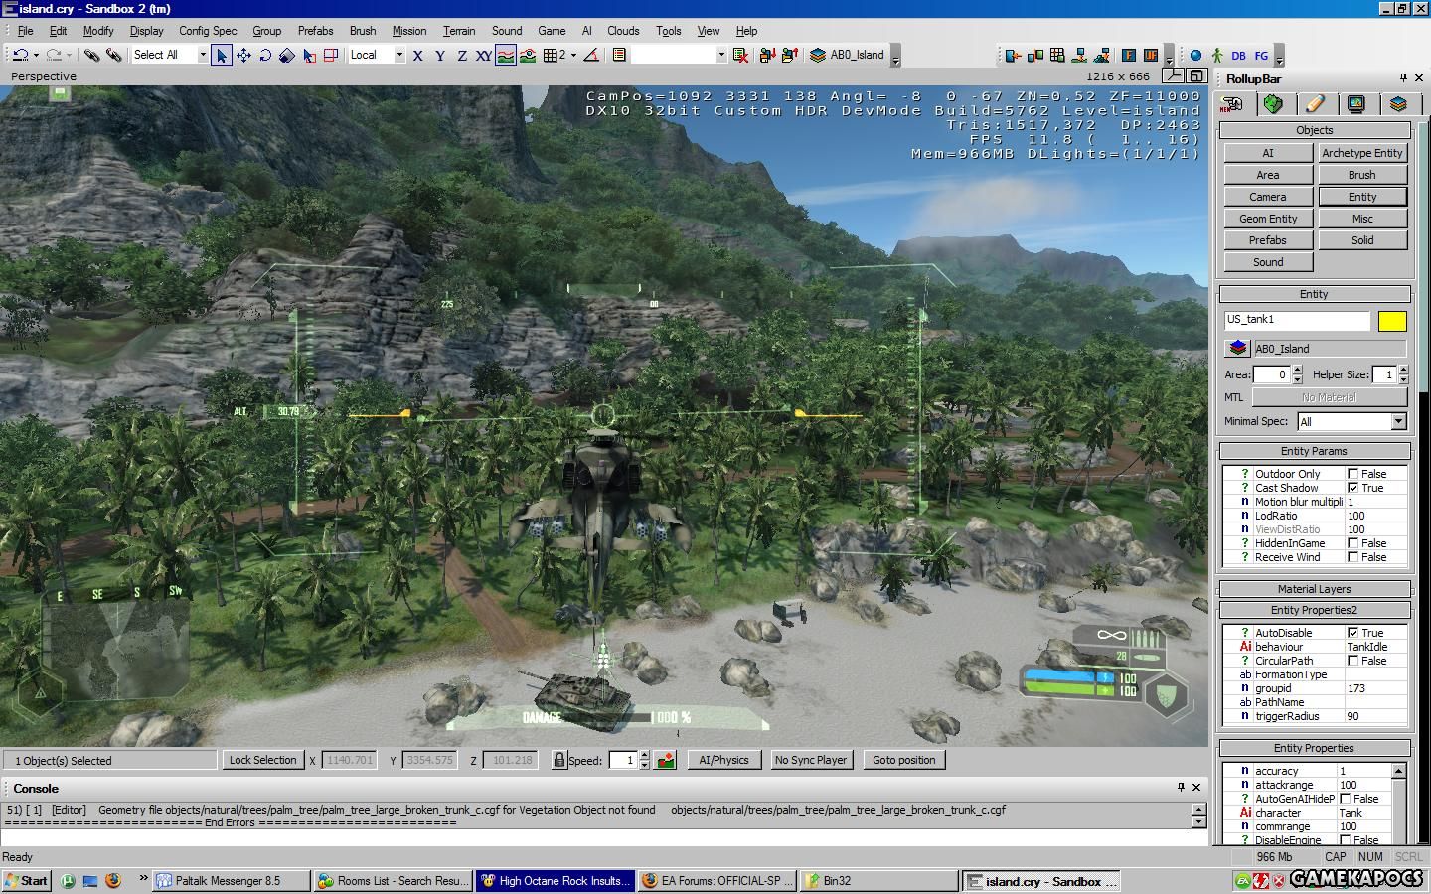Toggle Snap Angle icon

pyautogui.click(x=591, y=55)
